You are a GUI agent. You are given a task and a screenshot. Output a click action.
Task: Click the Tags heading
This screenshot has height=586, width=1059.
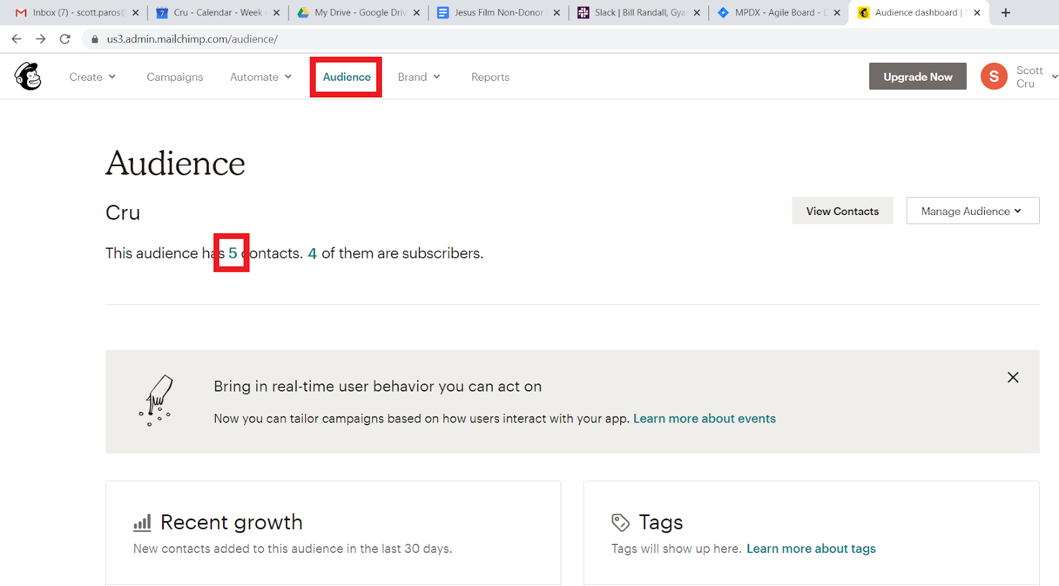point(661,523)
